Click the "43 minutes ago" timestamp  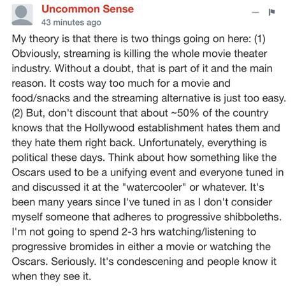pyautogui.click(x=71, y=22)
